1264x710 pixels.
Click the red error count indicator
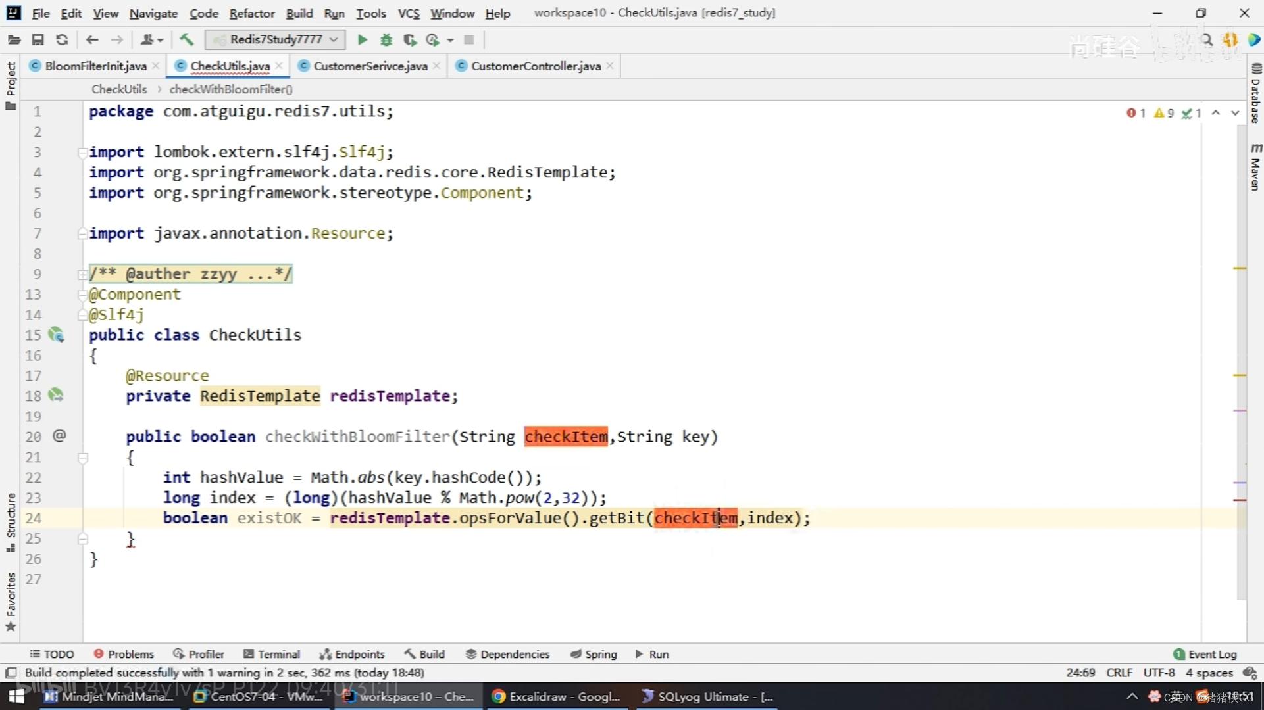1136,113
